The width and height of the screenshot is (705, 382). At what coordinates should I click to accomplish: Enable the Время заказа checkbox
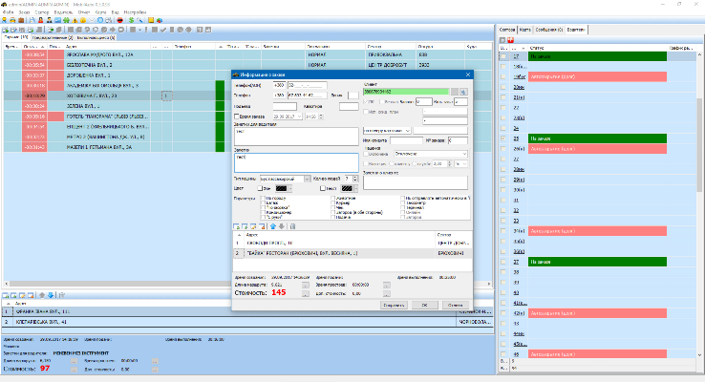click(237, 116)
